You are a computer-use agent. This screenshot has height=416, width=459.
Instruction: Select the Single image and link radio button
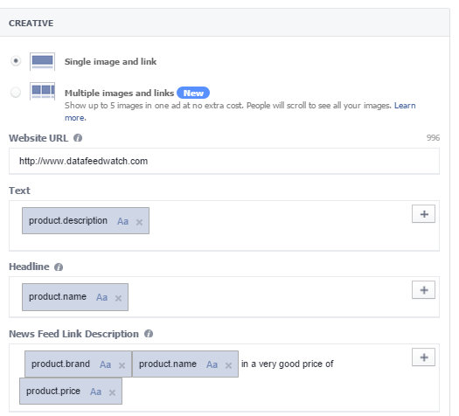(x=16, y=61)
